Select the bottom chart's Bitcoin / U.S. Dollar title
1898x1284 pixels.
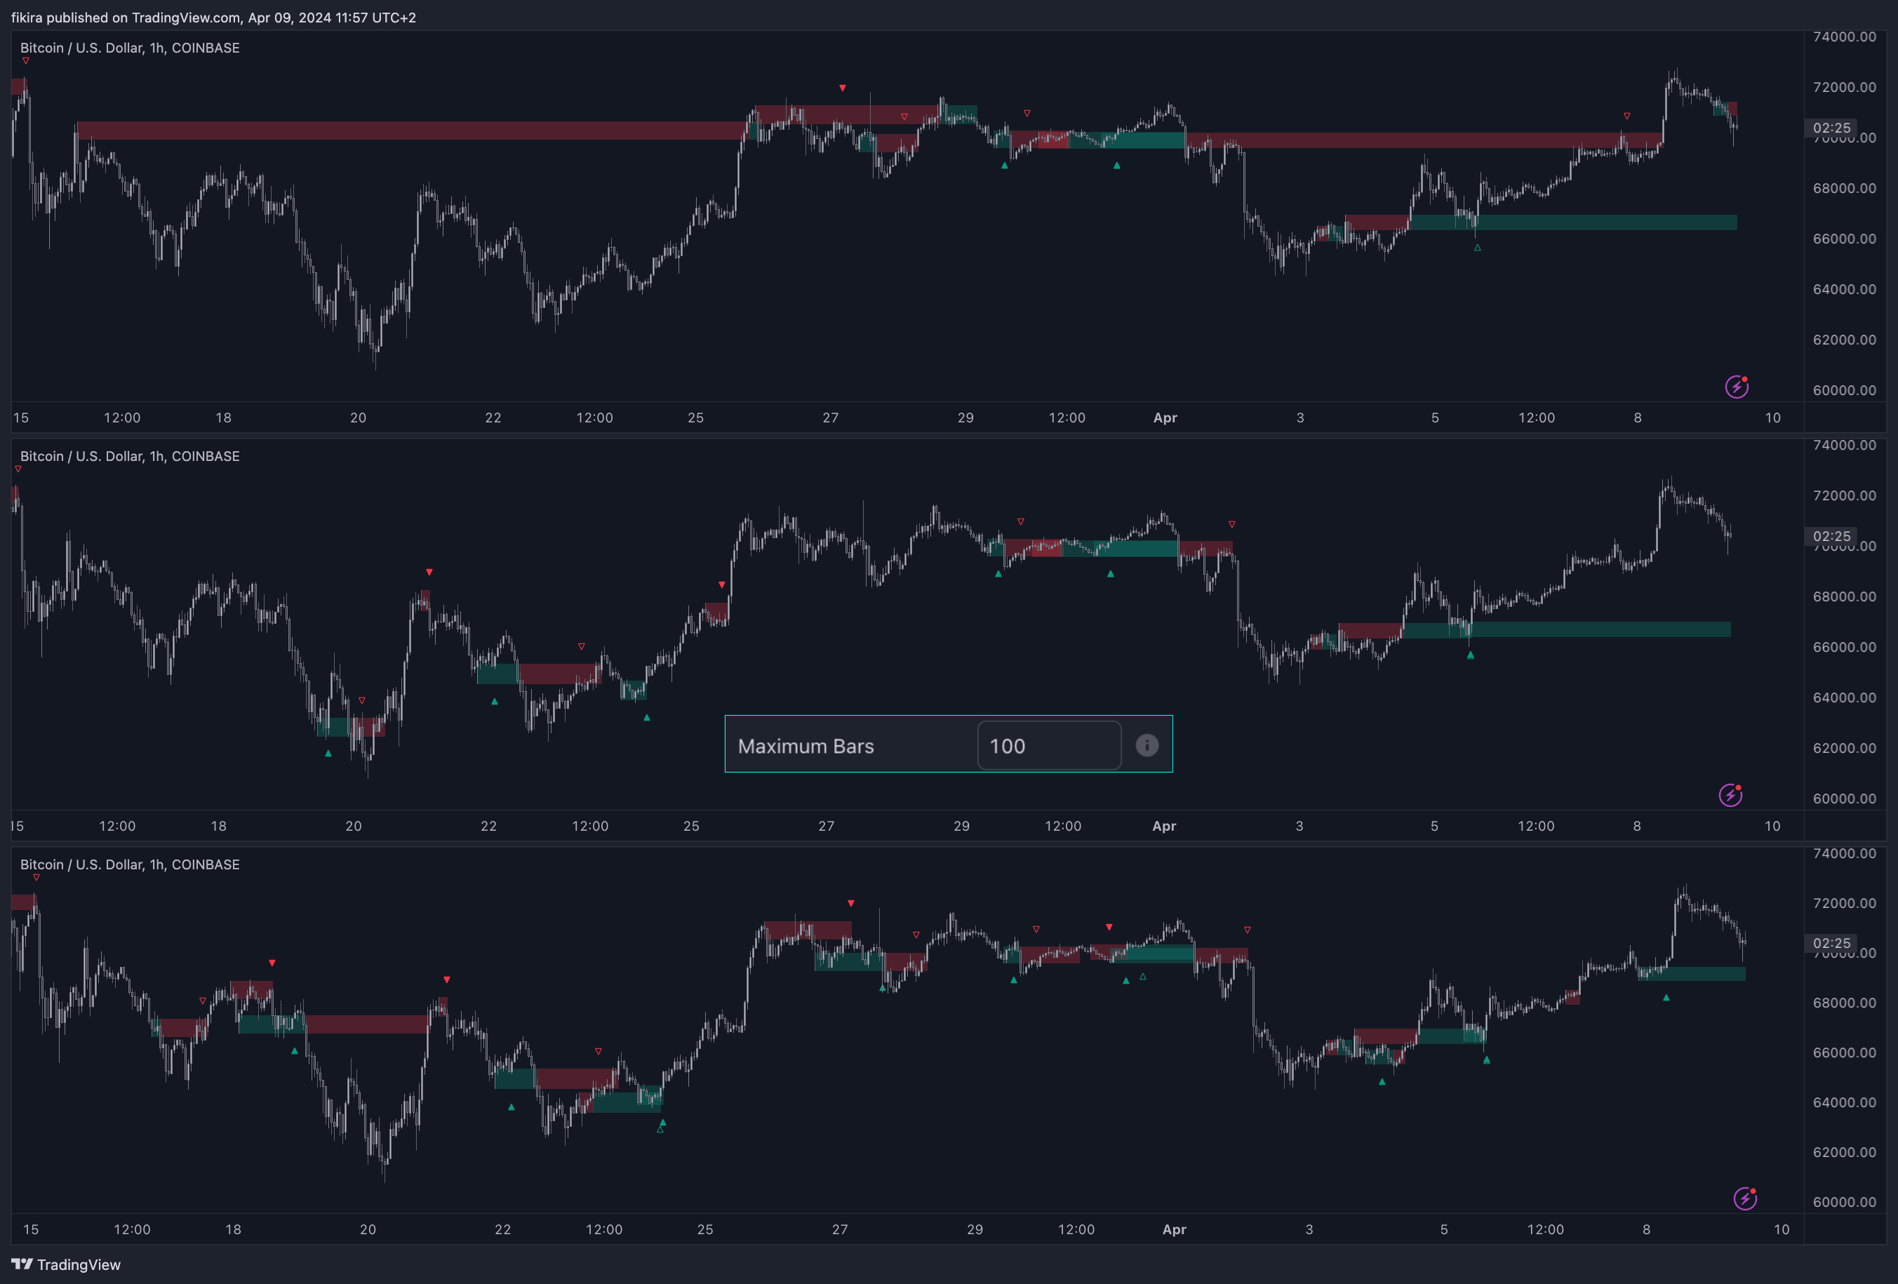pos(130,864)
